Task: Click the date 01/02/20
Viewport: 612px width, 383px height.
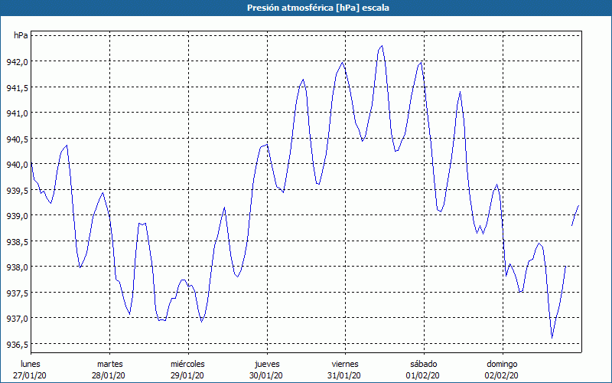Action: [423, 375]
